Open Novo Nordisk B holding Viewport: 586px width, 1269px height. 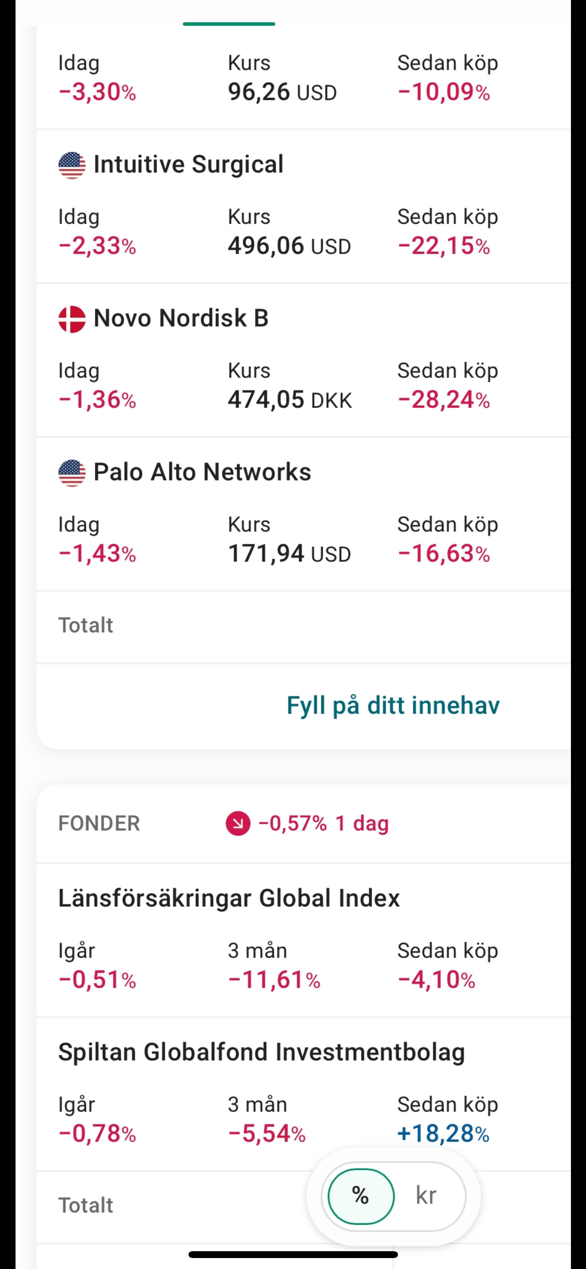click(x=181, y=318)
